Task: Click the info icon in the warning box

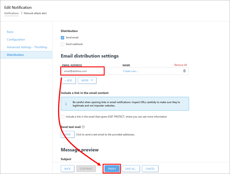Action: click(66, 104)
